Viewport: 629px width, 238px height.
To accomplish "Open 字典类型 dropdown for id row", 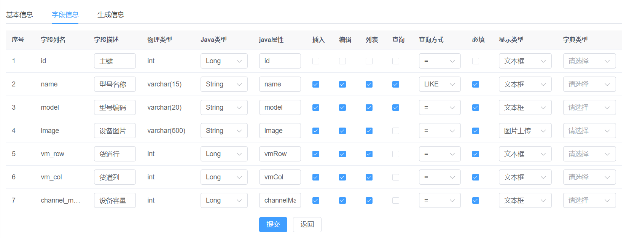I will (x=589, y=61).
